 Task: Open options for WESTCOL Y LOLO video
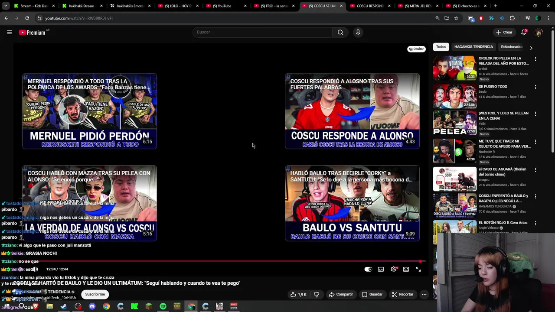tap(535, 114)
